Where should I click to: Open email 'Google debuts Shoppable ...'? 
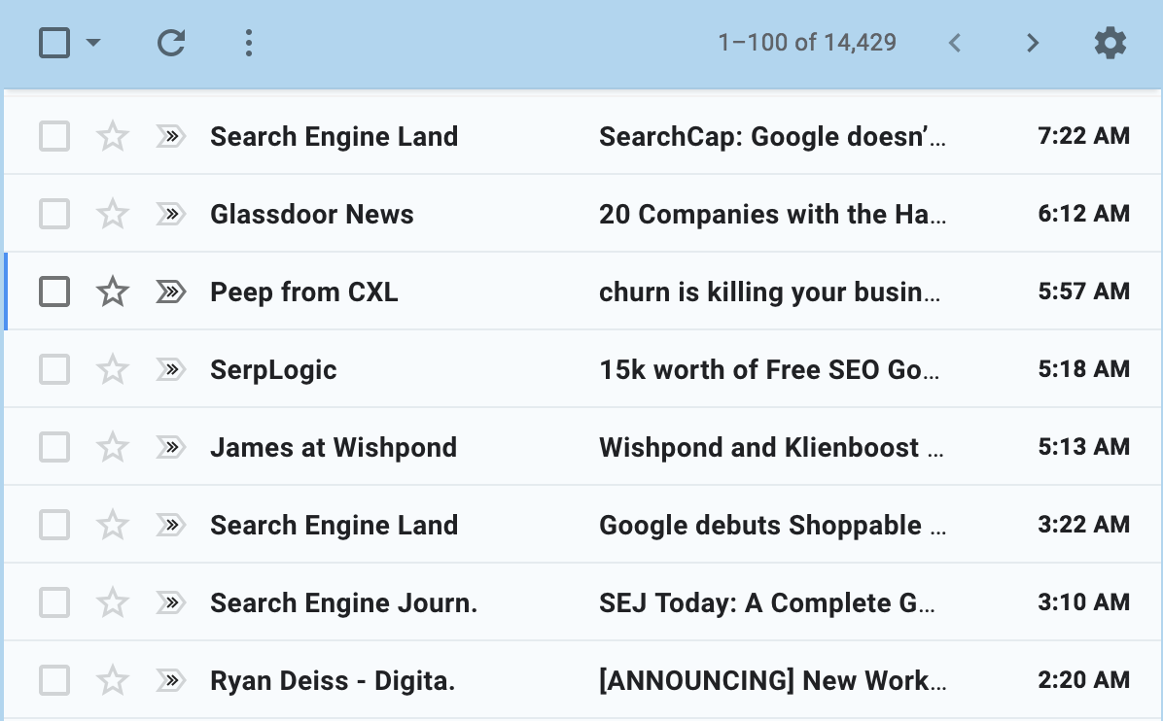click(772, 526)
